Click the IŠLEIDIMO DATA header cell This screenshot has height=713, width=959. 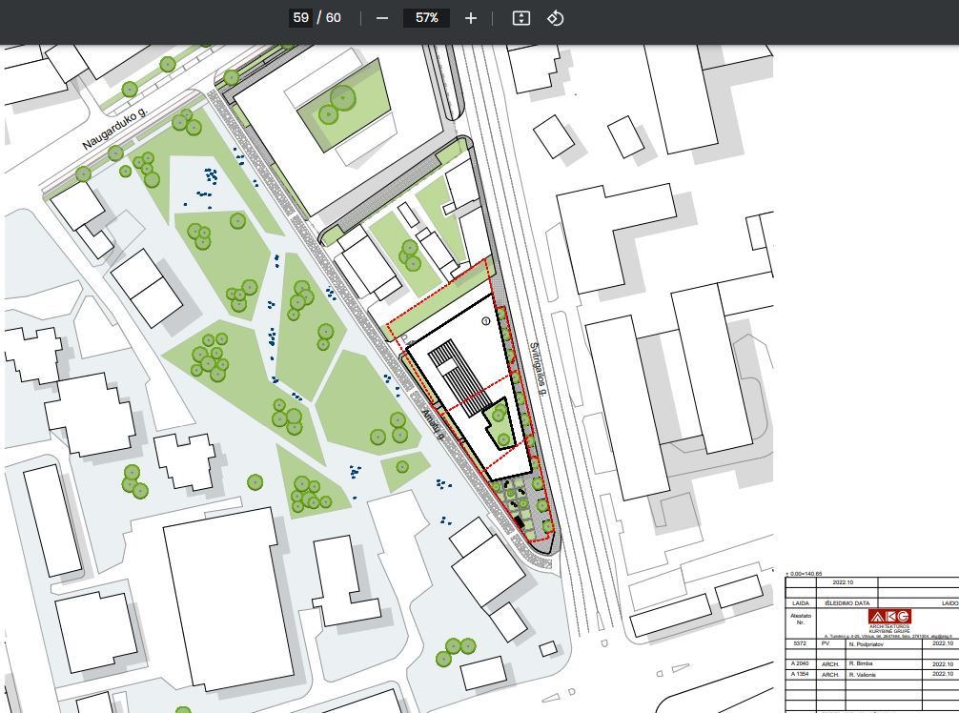click(x=847, y=603)
